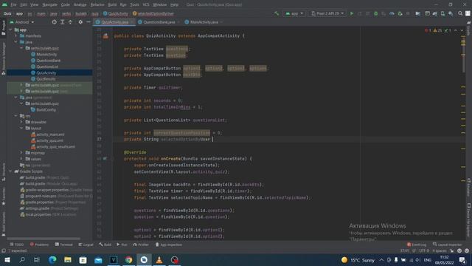Viewport: 472px width, 266px height.
Task: Open the Refactor menu
Action: [97, 4]
